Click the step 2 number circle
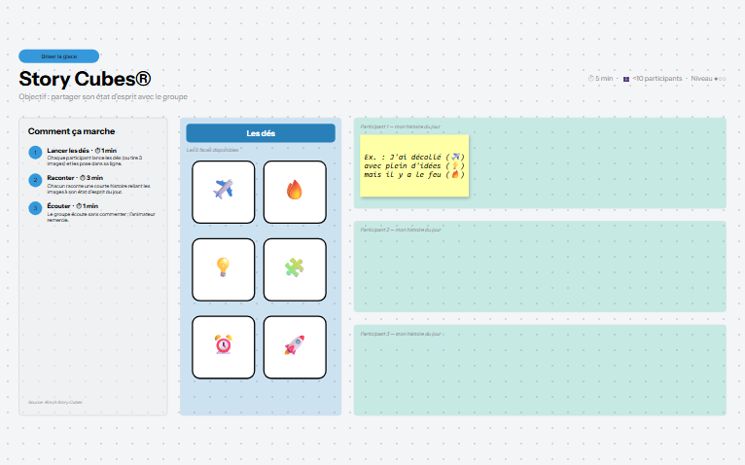Image resolution: width=745 pixels, height=465 pixels. pyautogui.click(x=35, y=180)
